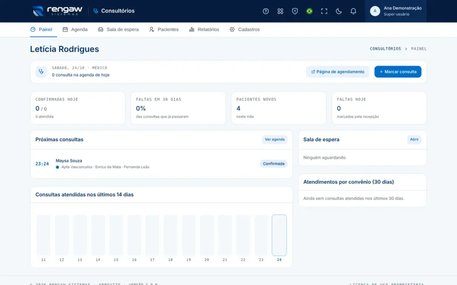
Task: Click the Marcar consulta button
Action: [398, 72]
